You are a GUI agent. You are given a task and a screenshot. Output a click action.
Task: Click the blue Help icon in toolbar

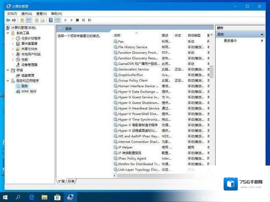pos(51,20)
